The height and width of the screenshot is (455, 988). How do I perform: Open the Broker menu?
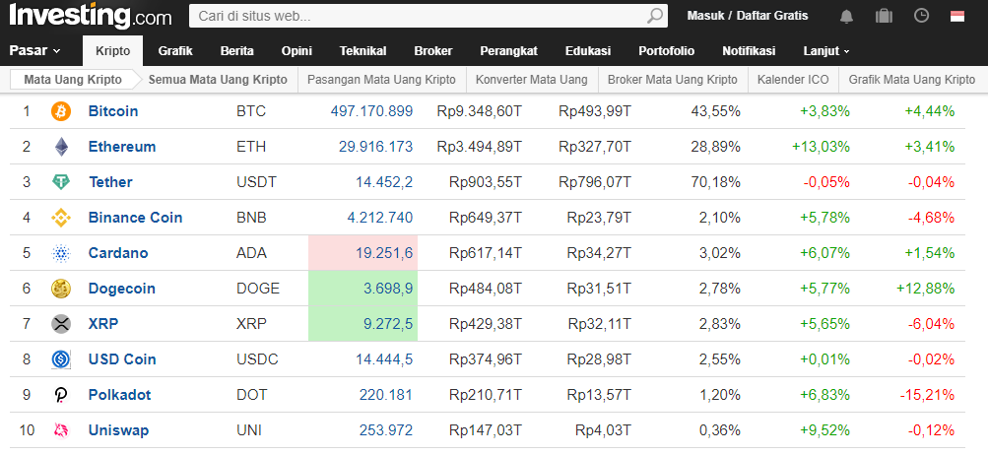pos(432,51)
